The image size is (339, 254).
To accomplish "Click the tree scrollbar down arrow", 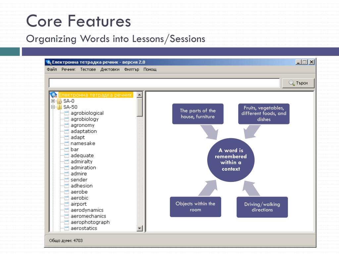I will tap(140, 228).
